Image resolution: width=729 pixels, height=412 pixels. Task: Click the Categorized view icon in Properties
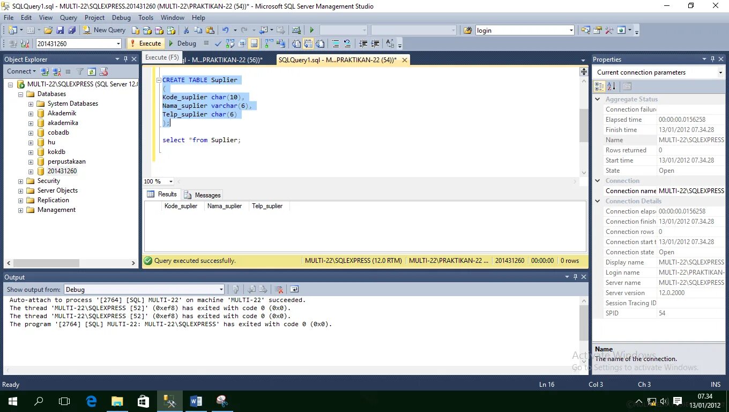coord(599,86)
